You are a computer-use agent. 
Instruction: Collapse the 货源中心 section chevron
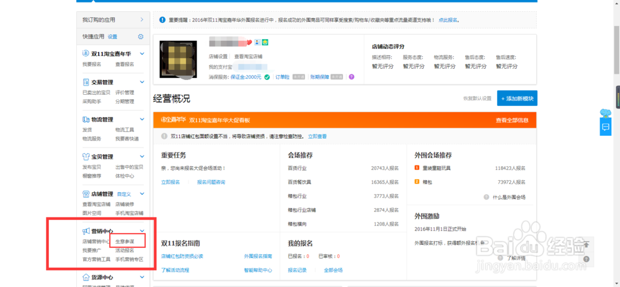click(143, 277)
